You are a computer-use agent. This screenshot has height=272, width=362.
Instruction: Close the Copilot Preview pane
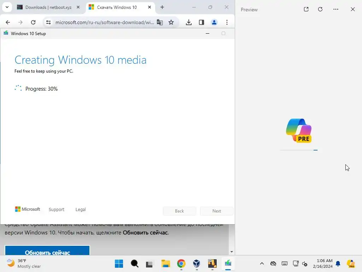353,9
